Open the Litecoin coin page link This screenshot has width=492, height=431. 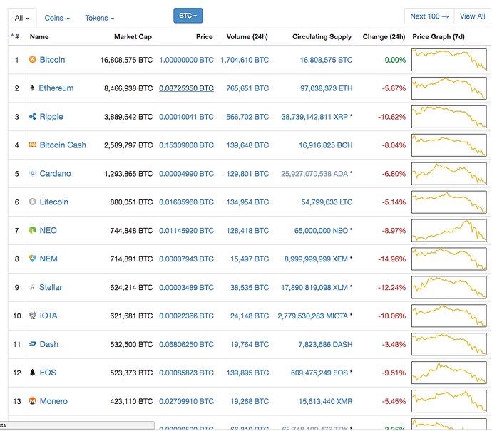coord(53,202)
